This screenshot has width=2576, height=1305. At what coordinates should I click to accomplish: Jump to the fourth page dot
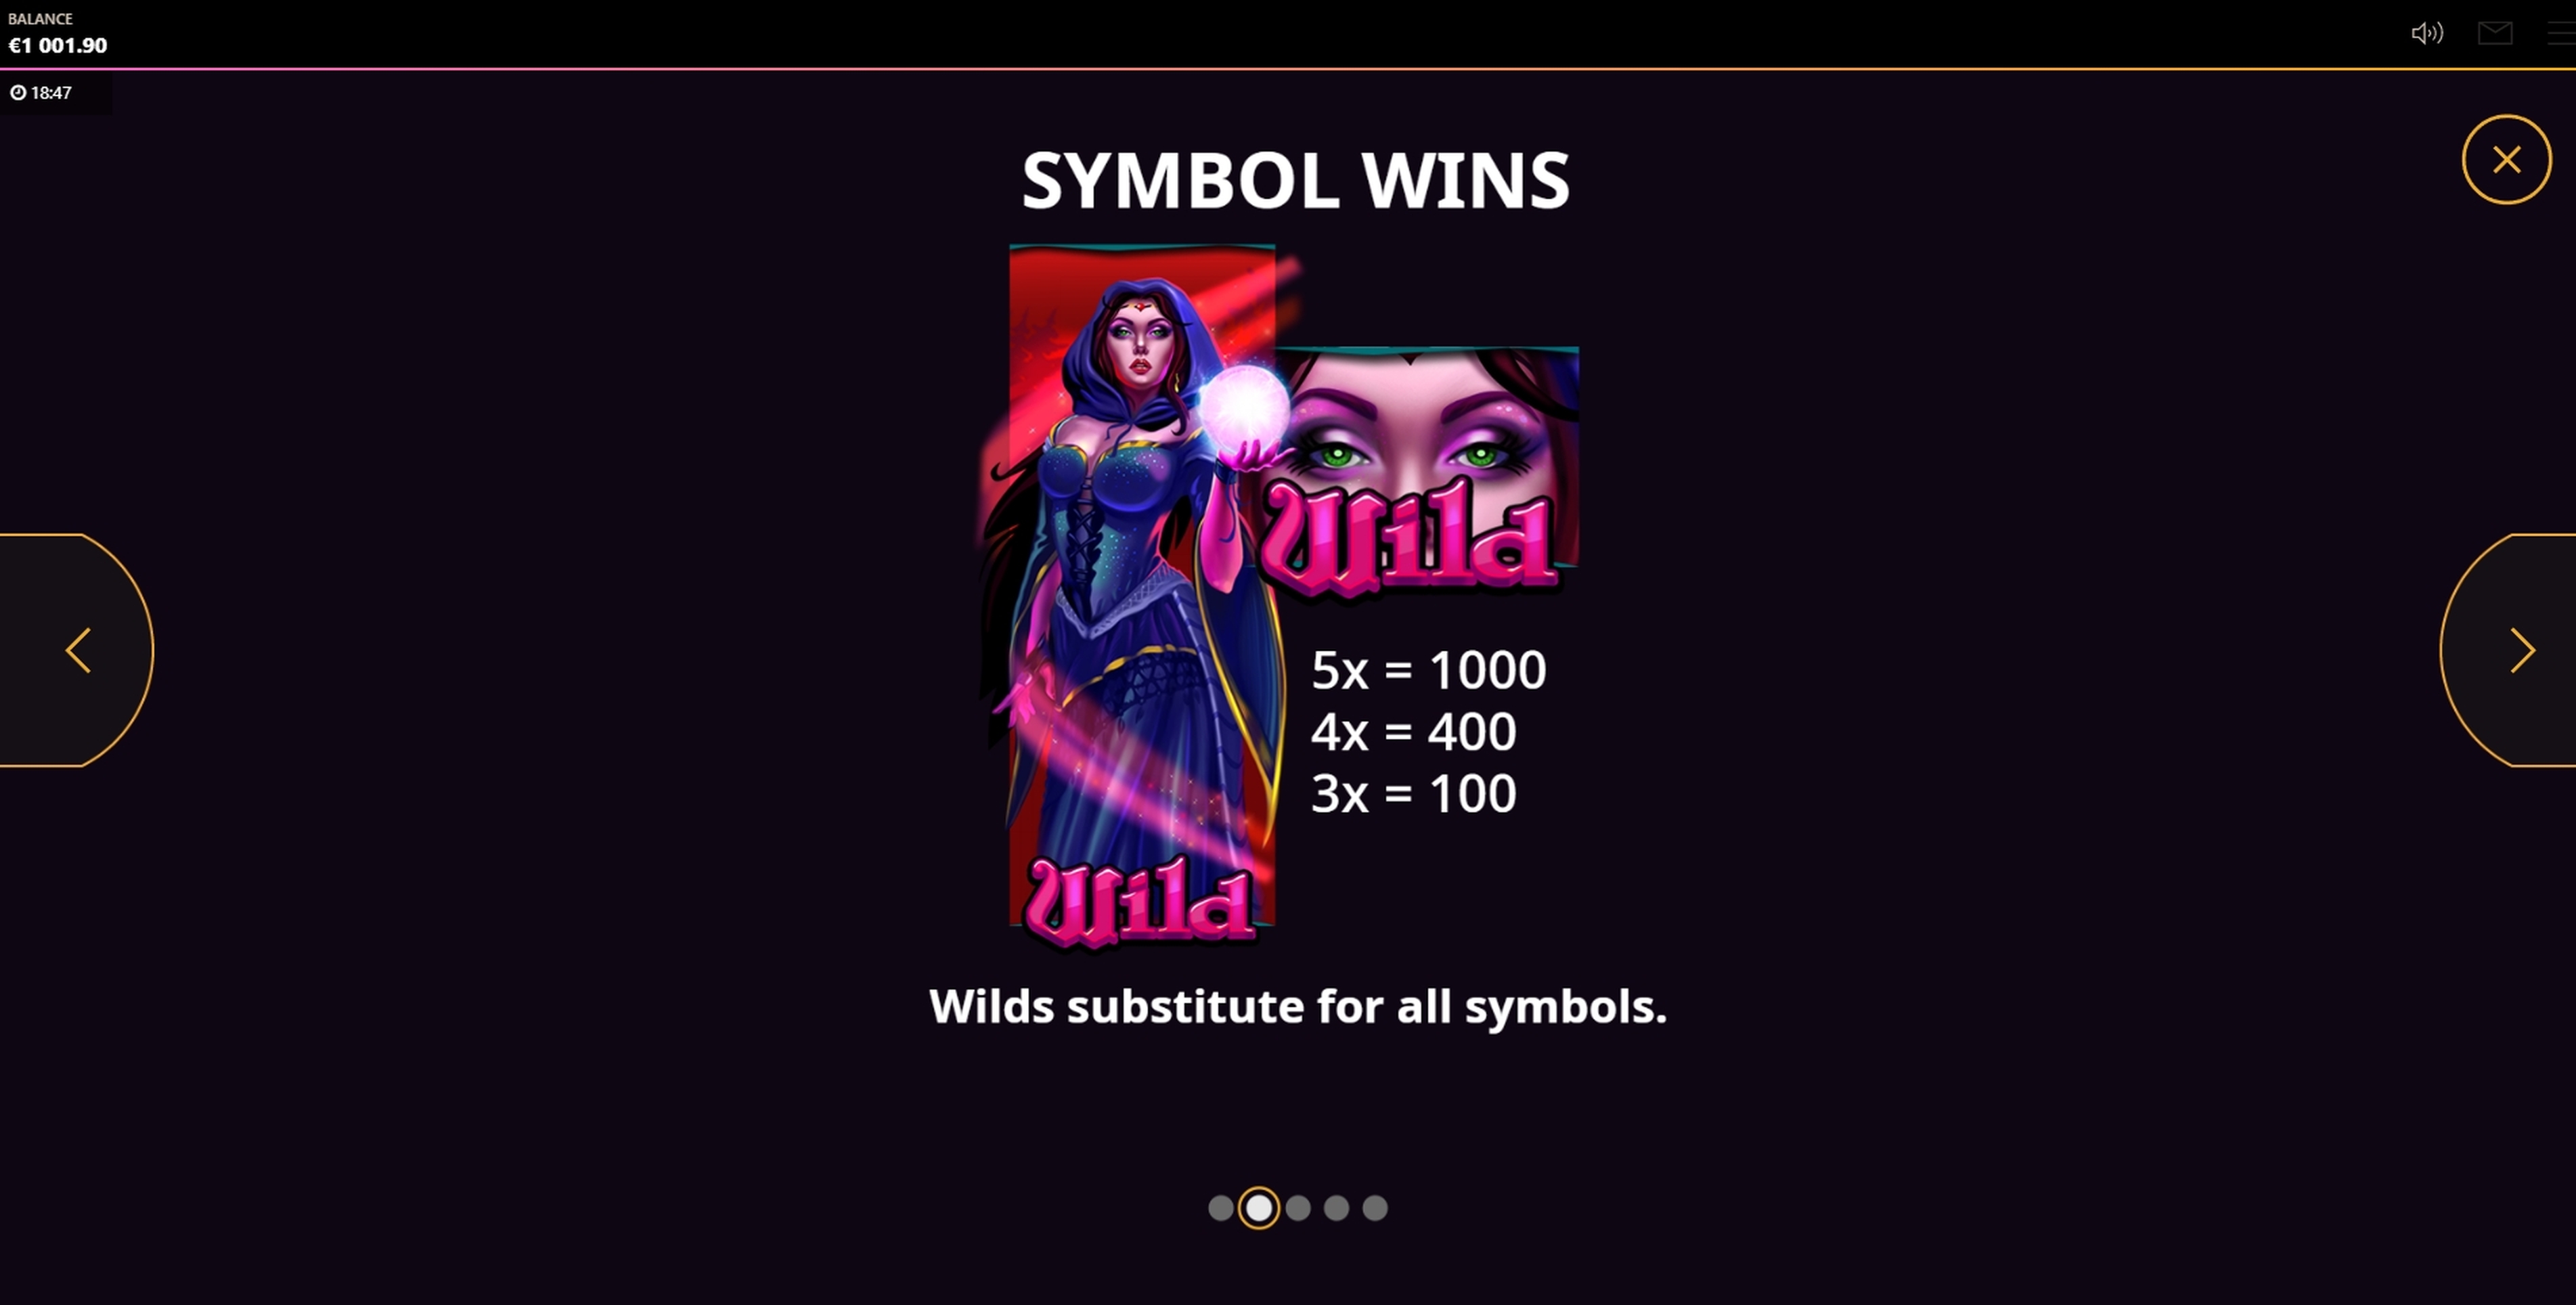(1336, 1208)
